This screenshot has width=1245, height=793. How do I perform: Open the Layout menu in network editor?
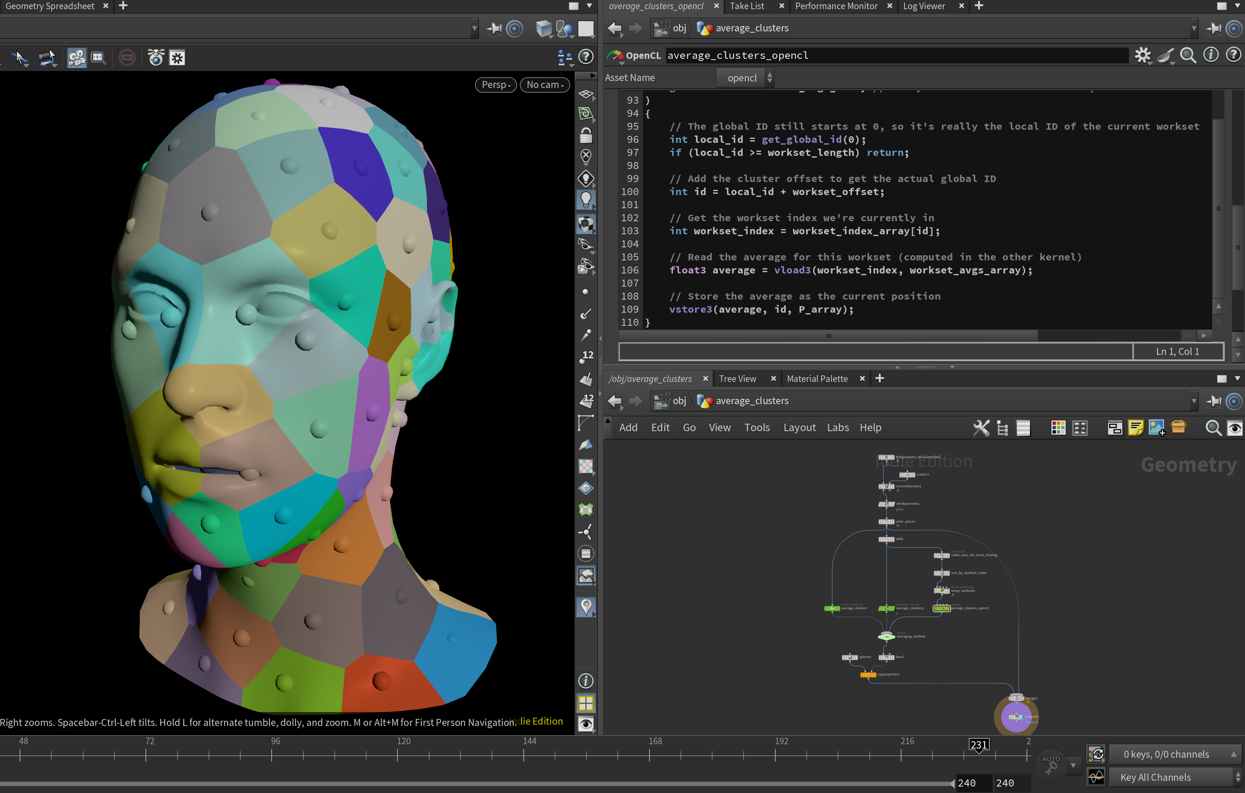(x=799, y=428)
